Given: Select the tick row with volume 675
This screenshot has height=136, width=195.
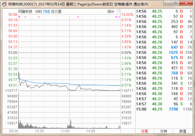Looking at the screenshot, I should 164,58.
